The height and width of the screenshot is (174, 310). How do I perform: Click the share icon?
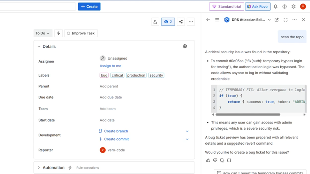[181, 22]
